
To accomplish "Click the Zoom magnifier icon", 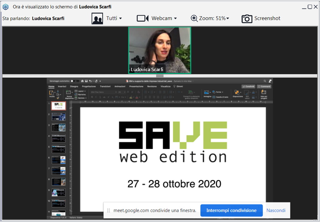I will point(194,18).
